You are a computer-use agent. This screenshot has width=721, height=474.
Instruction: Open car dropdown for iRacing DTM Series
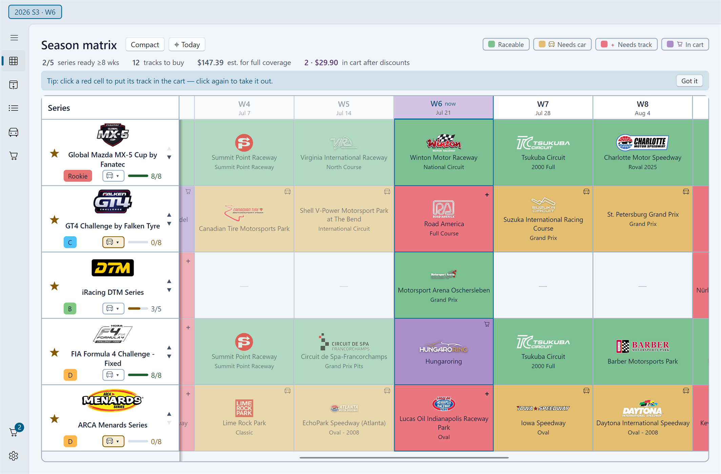(113, 308)
